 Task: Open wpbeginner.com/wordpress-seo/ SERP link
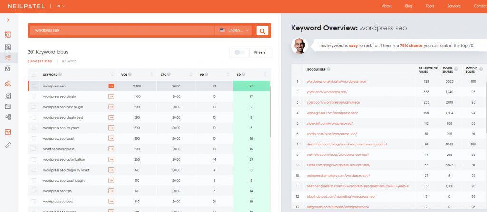(332, 113)
